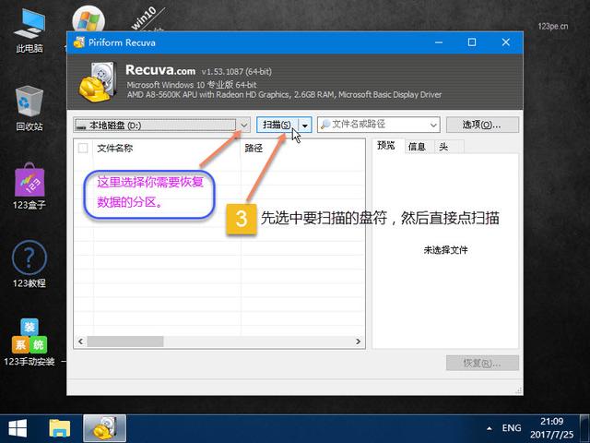Show hidden tray icons arrow
Image resolution: width=590 pixels, height=443 pixels.
click(490, 428)
